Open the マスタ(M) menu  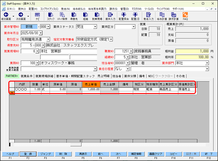137,9
